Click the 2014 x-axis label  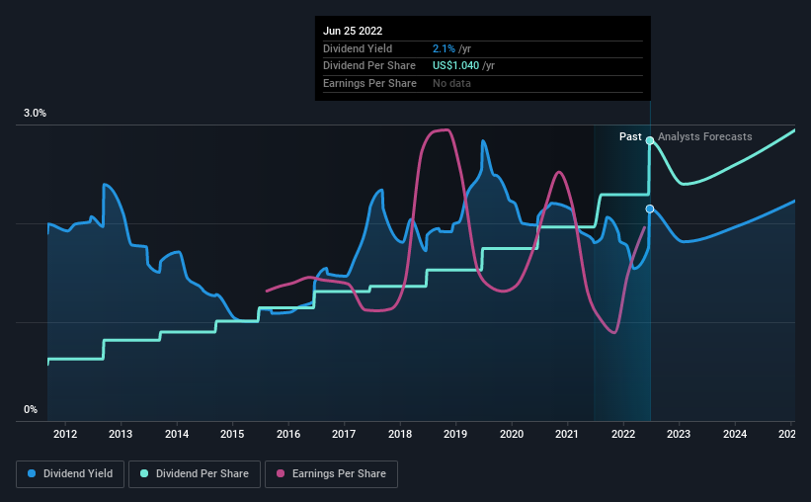tap(177, 434)
